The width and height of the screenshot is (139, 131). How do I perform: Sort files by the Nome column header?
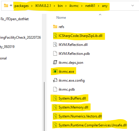pyautogui.click(x=61, y=18)
